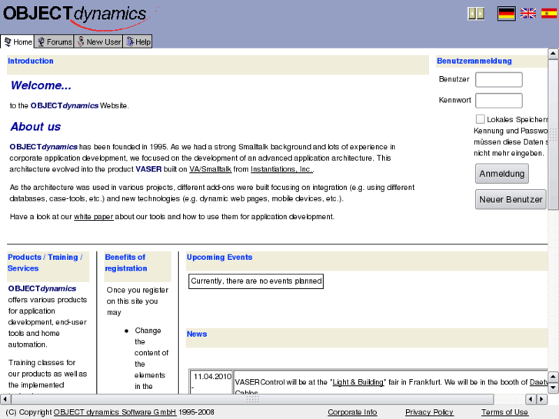Viewport: 559px width, 419px height.
Task: Click the Forums tab icon
Action: point(41,42)
